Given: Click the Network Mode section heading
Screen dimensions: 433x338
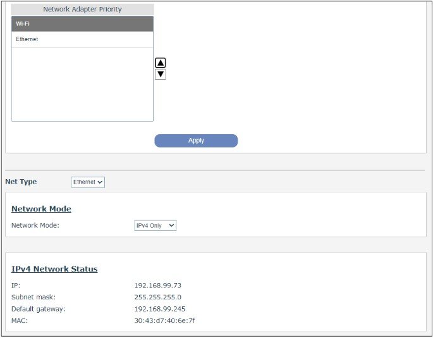Looking at the screenshot, I should point(41,209).
